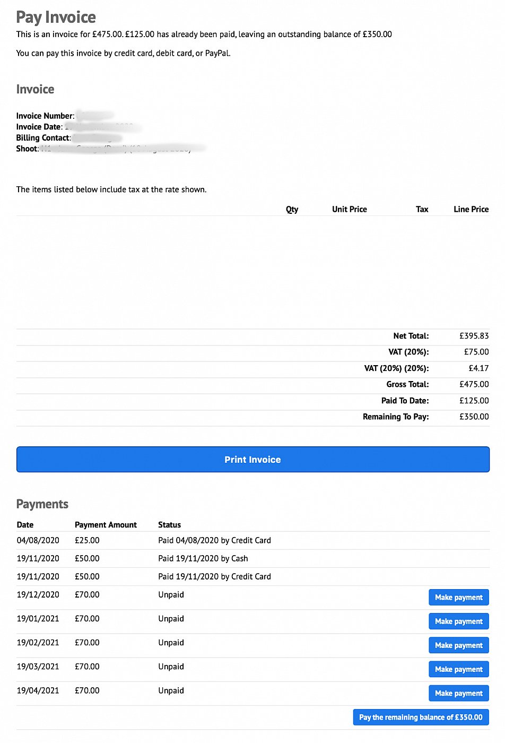Select the Invoice section heading
The height and width of the screenshot is (743, 505).
[x=35, y=89]
